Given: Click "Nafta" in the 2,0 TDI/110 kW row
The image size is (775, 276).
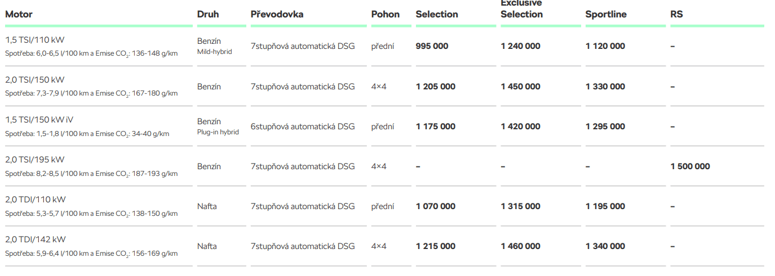Looking at the screenshot, I should (x=207, y=206).
